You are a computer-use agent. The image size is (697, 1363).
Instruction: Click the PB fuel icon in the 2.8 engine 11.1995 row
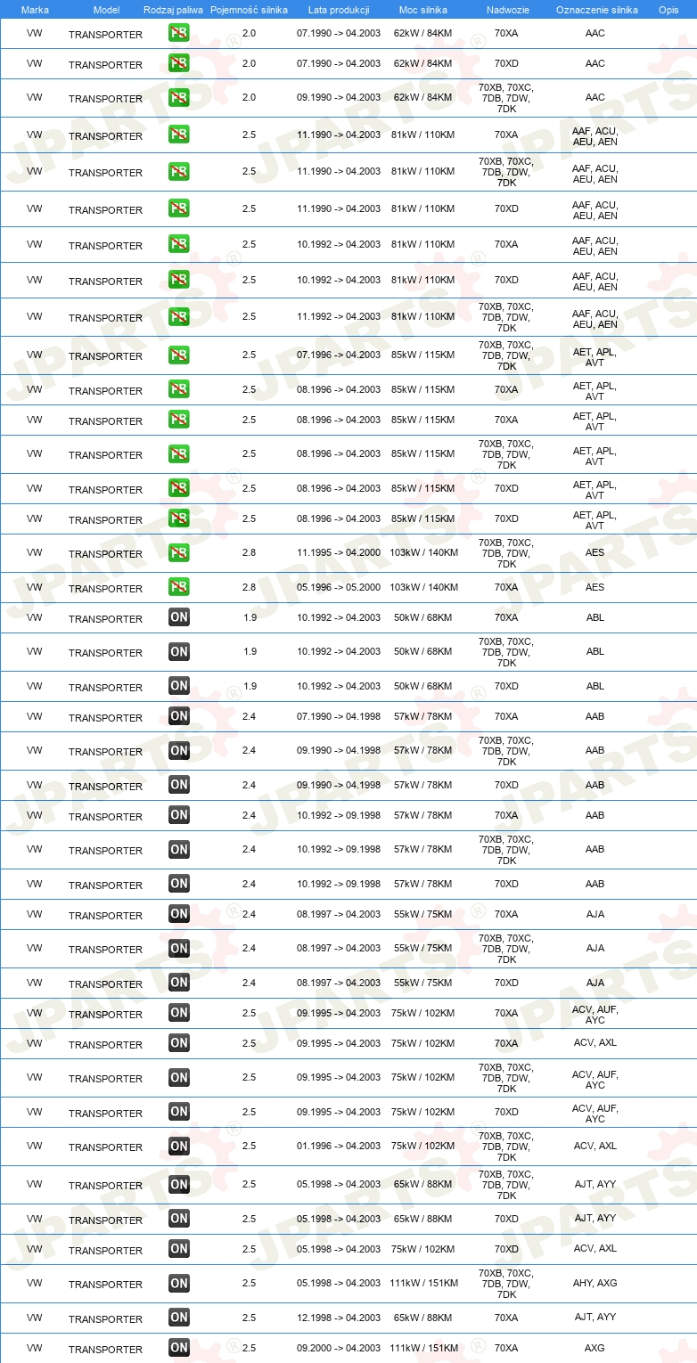179,552
